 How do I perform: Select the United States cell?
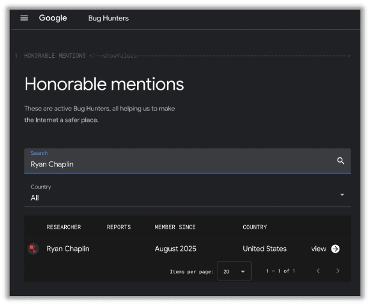(x=264, y=249)
